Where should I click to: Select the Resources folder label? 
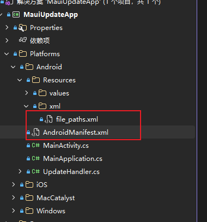tap(59, 80)
